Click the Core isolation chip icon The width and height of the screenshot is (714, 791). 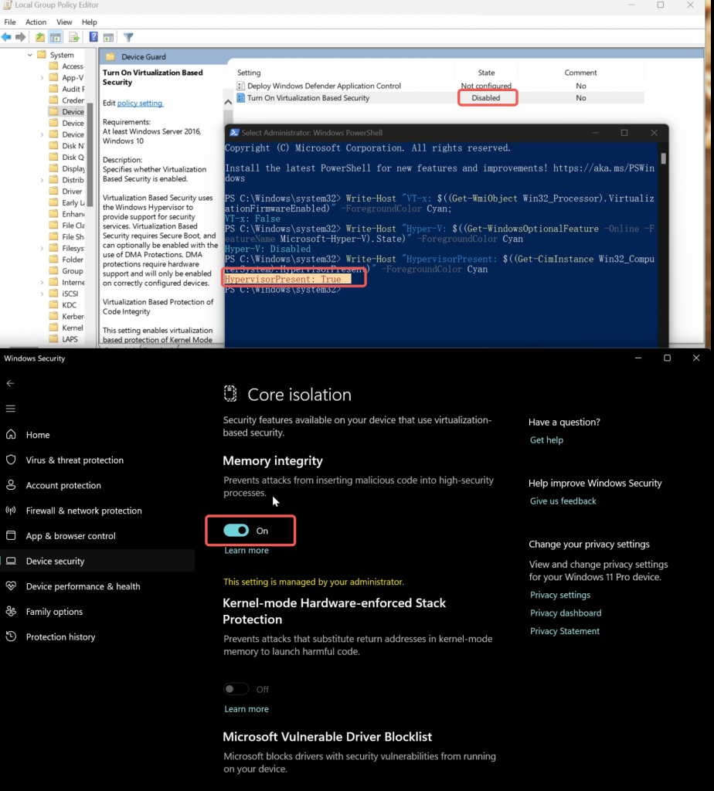click(x=230, y=394)
